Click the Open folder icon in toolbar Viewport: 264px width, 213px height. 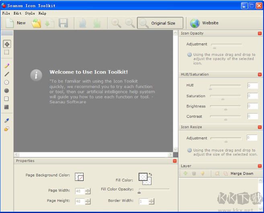[x=36, y=23]
